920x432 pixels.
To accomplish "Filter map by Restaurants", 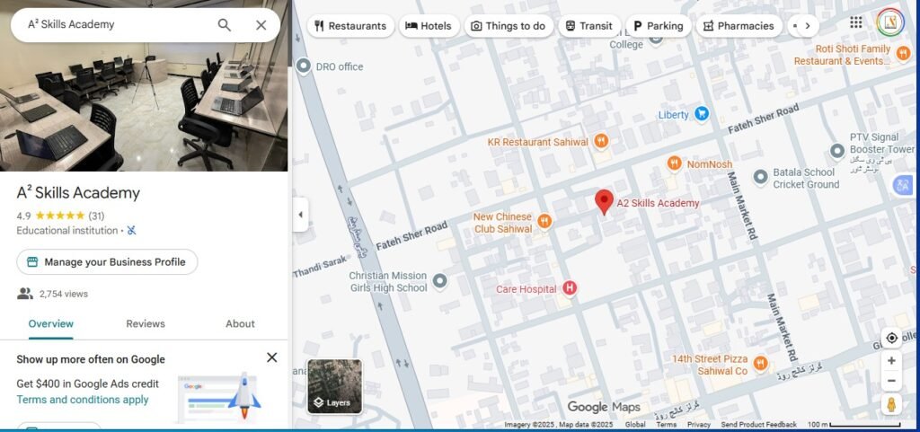I will (x=350, y=26).
